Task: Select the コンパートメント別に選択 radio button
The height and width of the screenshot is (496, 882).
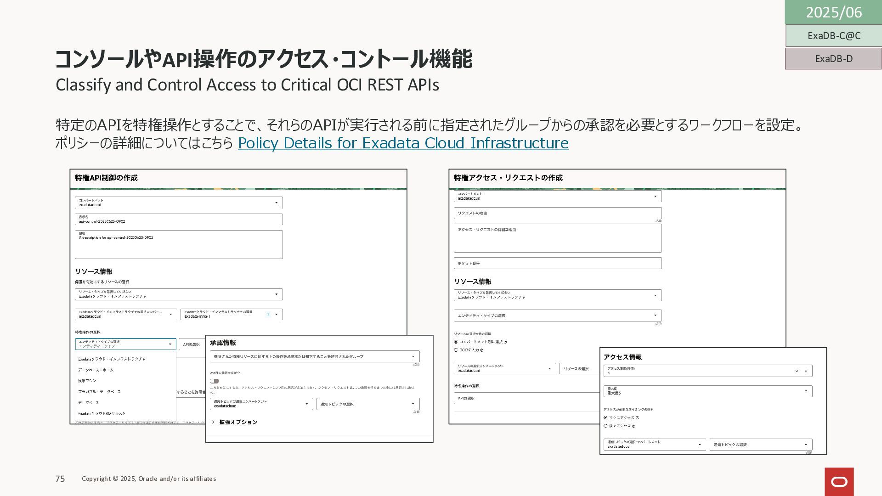Action: 456,342
